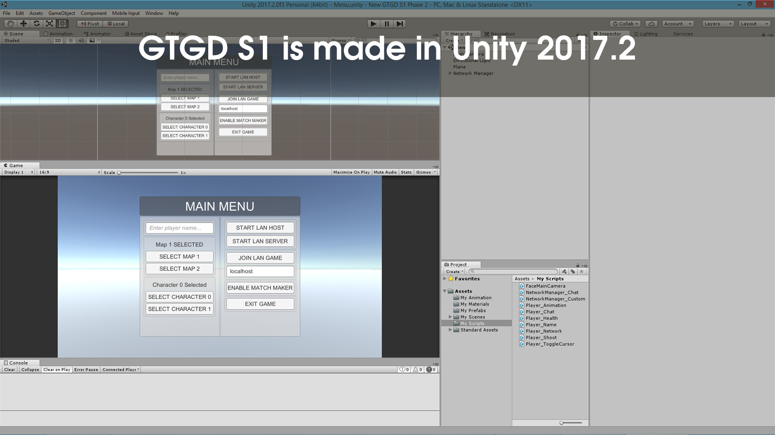Click Enter player name input field

pyautogui.click(x=179, y=227)
